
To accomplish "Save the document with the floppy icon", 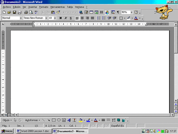I will click(14, 12).
